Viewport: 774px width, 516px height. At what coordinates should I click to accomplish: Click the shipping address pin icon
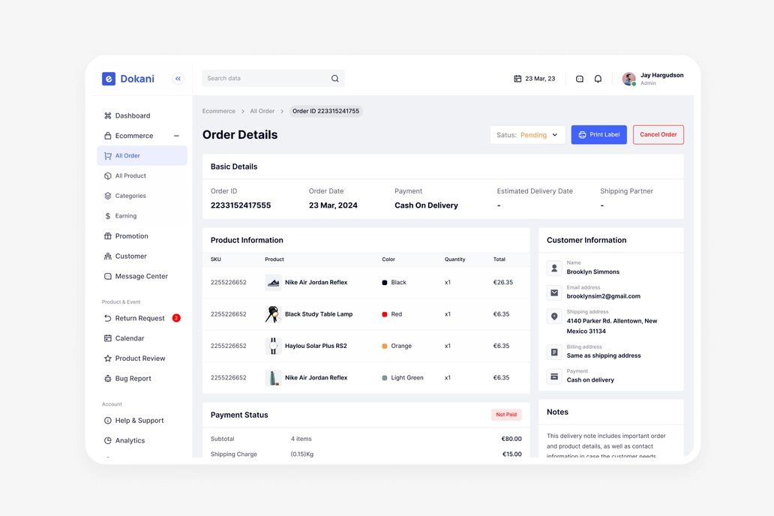[554, 316]
